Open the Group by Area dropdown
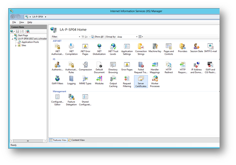 [137, 37]
